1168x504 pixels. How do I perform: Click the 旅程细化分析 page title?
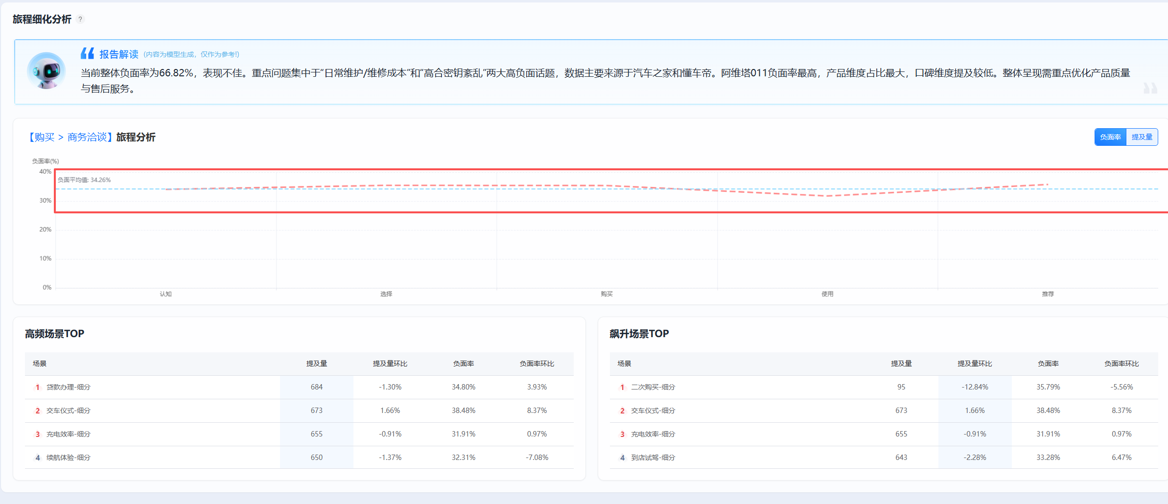42,19
